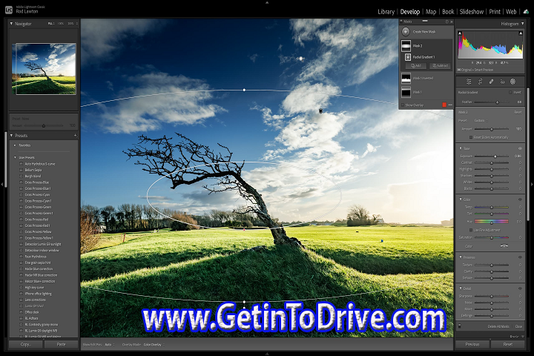The image size is (534, 356).
Task: Click the Feather slider handle
Action: coord(497,102)
